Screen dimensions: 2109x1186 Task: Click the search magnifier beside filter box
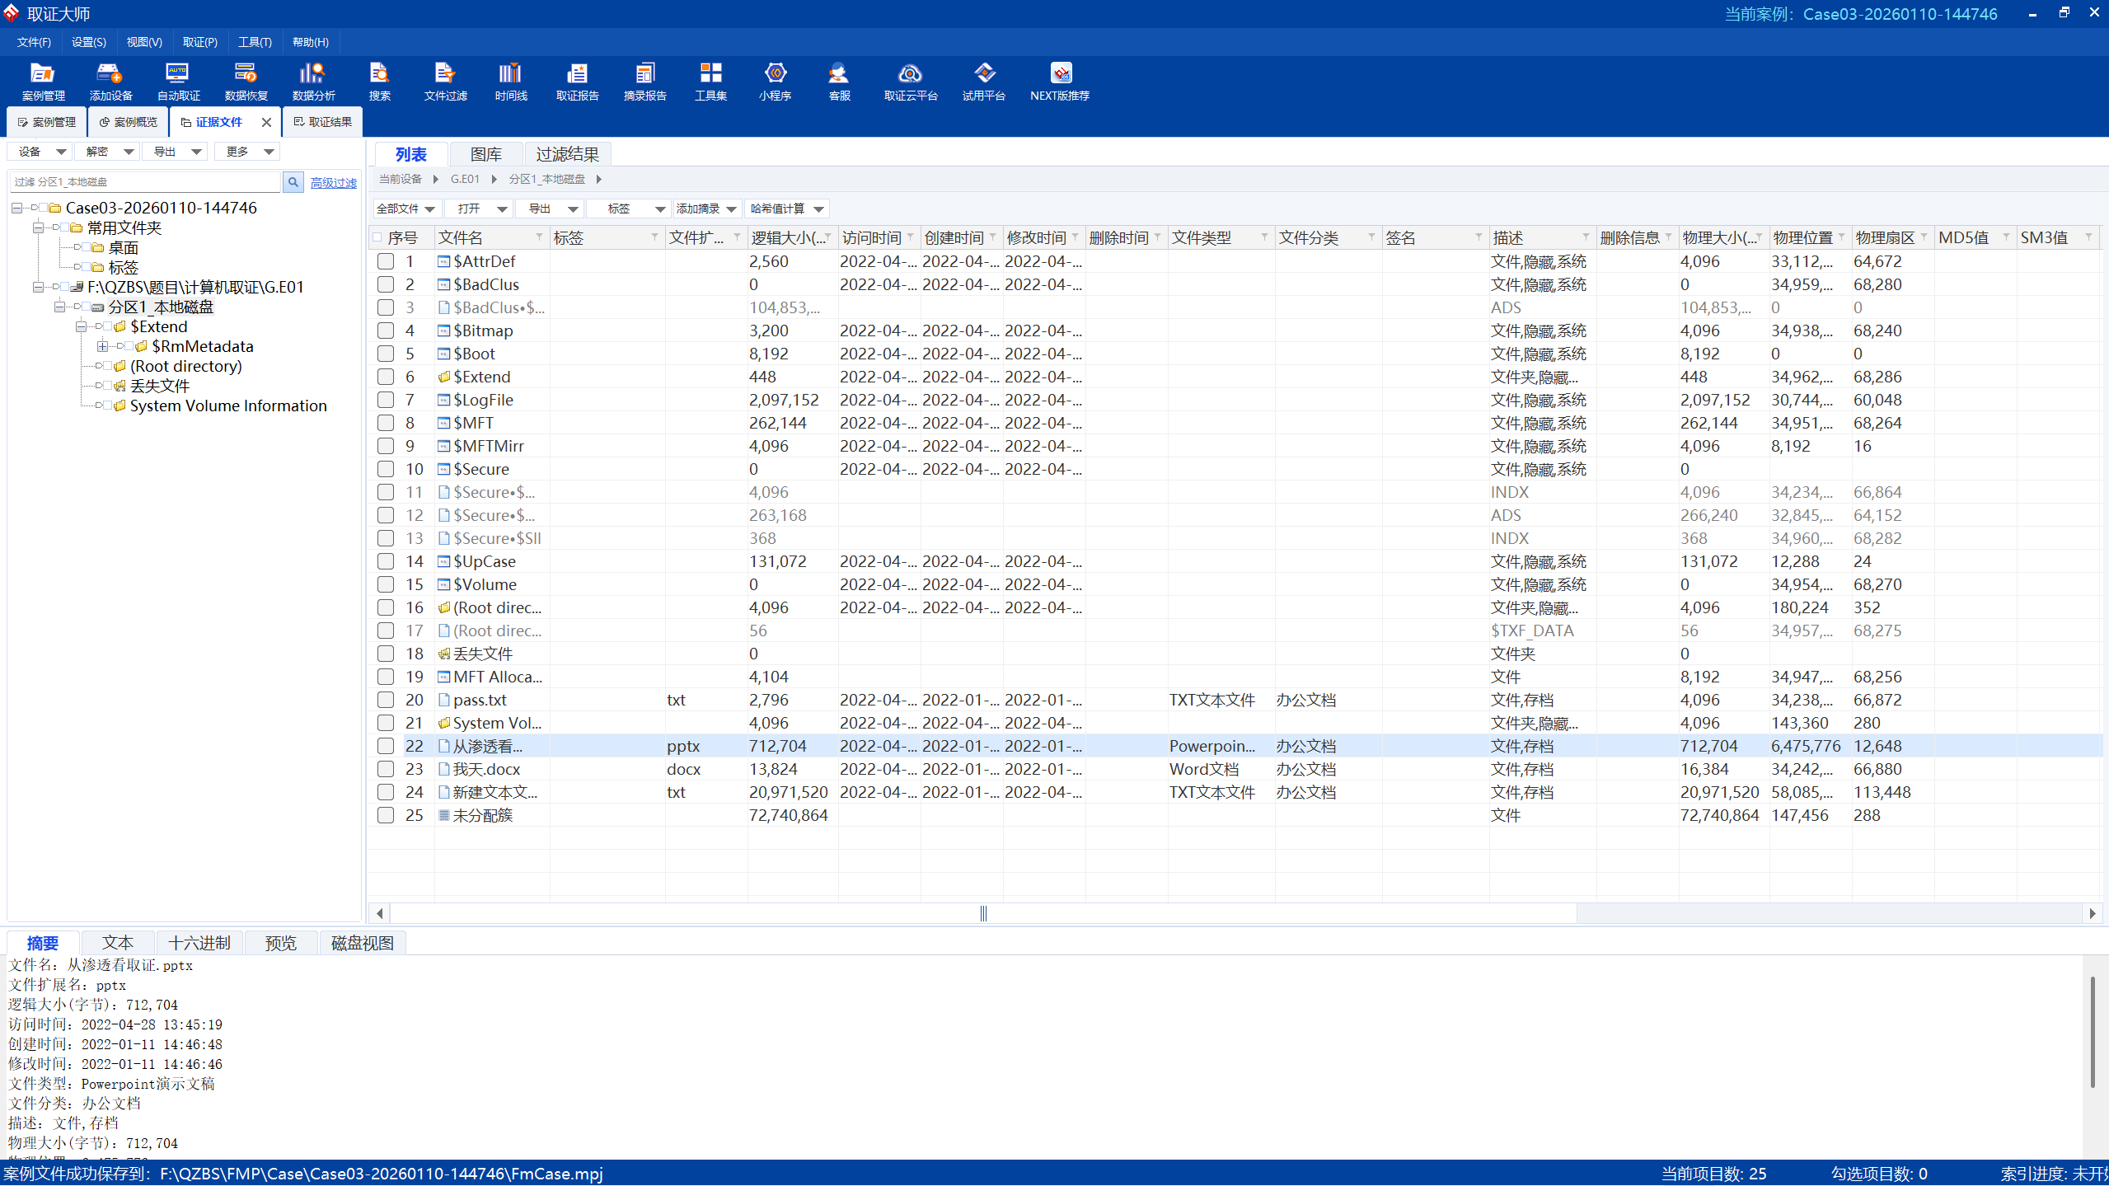click(293, 182)
